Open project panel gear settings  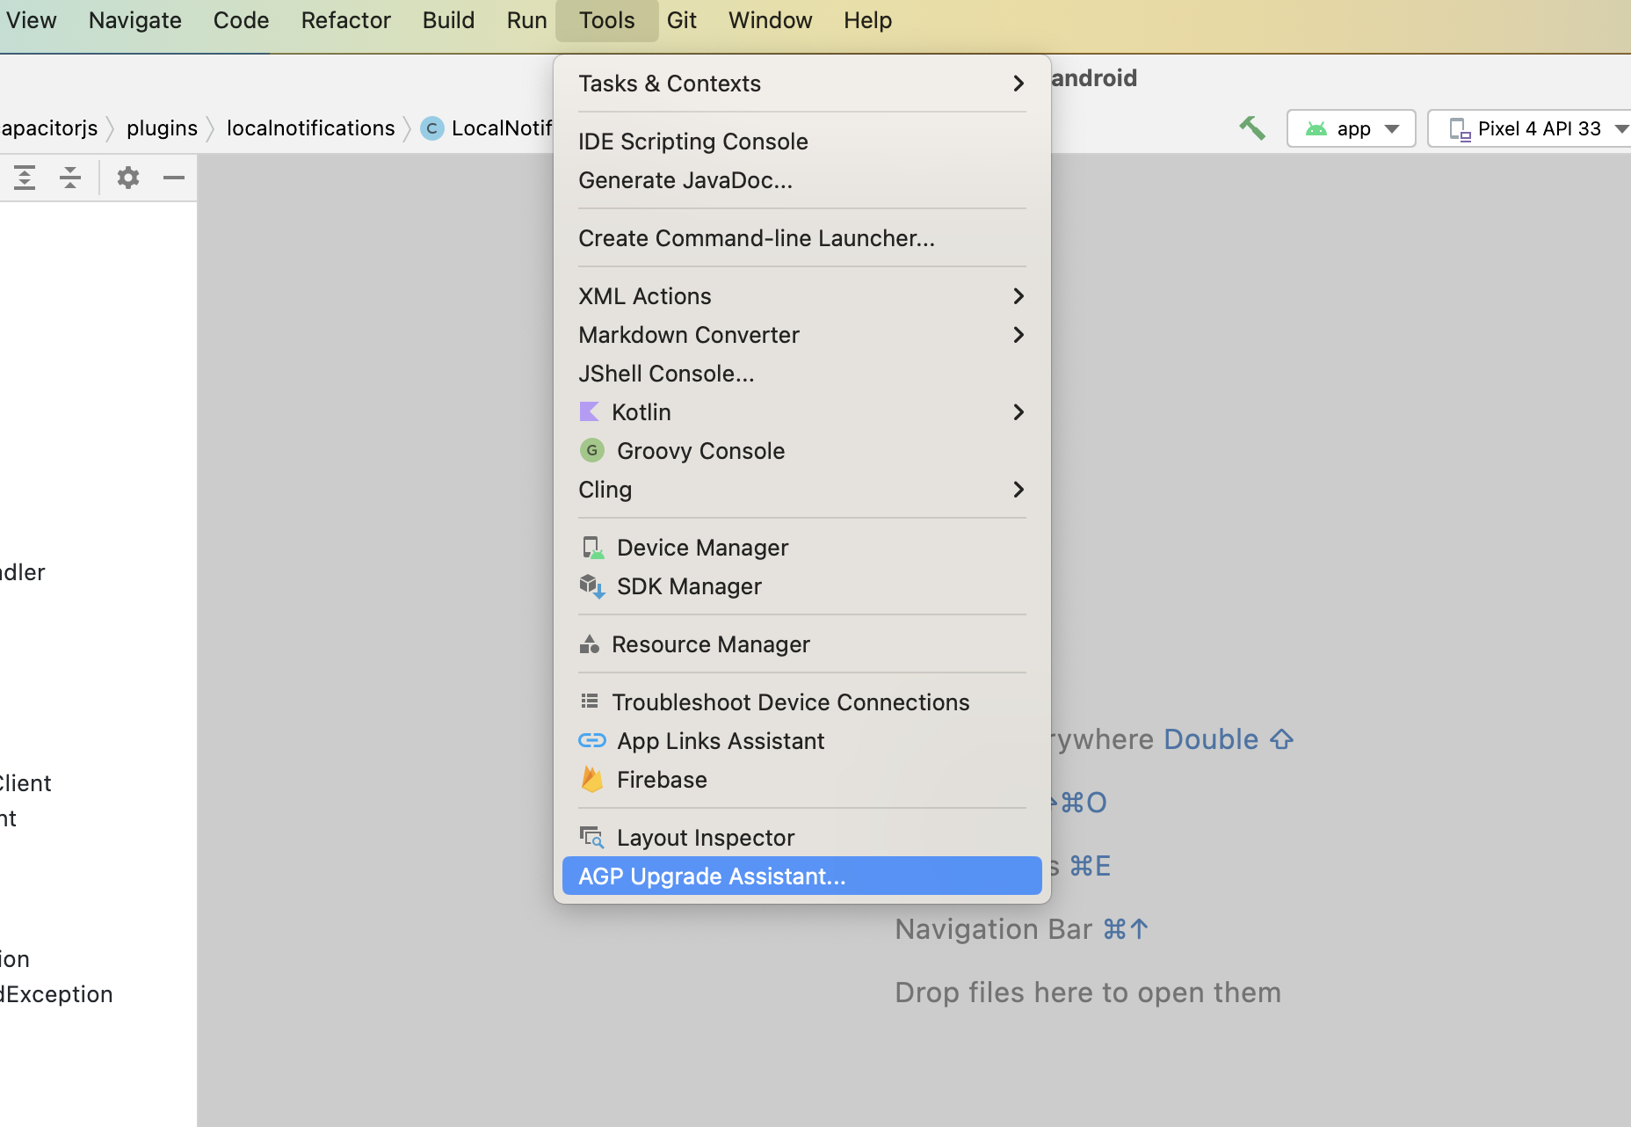pyautogui.click(x=128, y=178)
